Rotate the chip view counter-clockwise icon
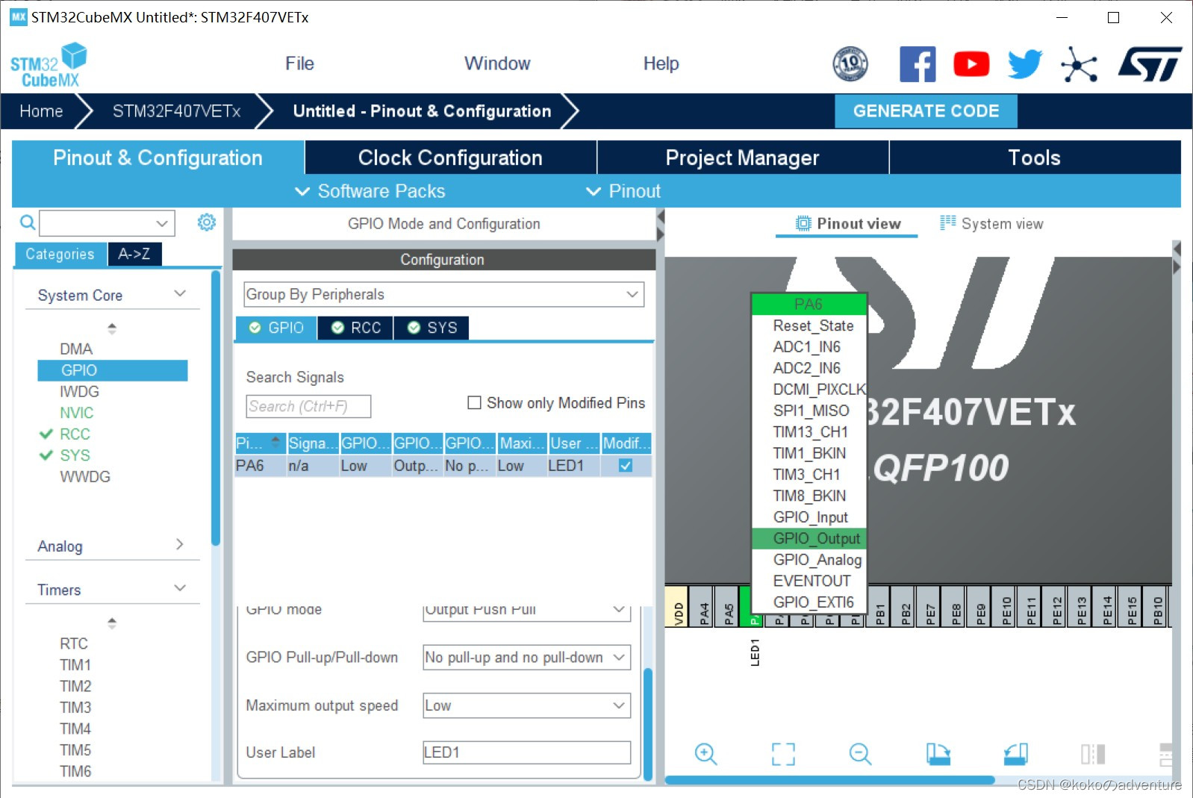 (1016, 754)
